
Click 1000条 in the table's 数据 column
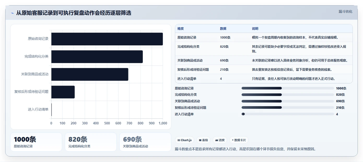(x=225, y=38)
